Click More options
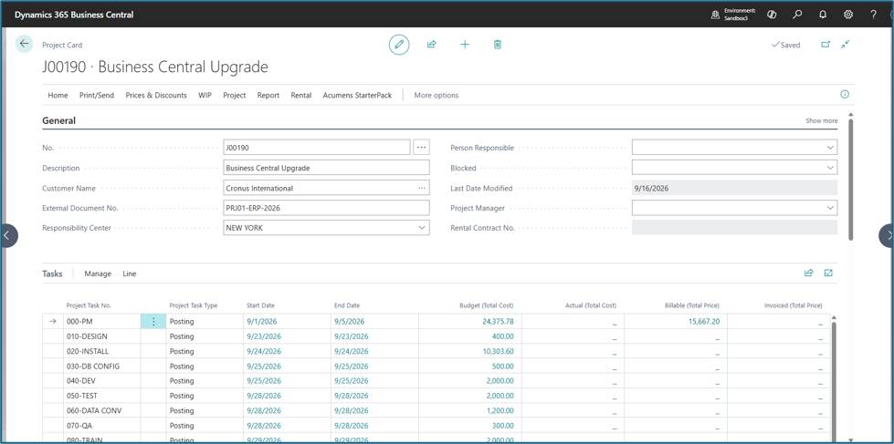Screen dimensions: 894x444 click(436, 95)
